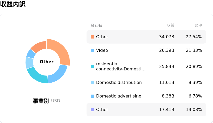Click the teal swatch beside residential connectivity
The height and width of the screenshot is (123, 213).
(x=92, y=66)
